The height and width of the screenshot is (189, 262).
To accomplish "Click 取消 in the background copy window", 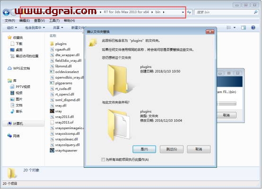I will pyautogui.click(x=227, y=115).
